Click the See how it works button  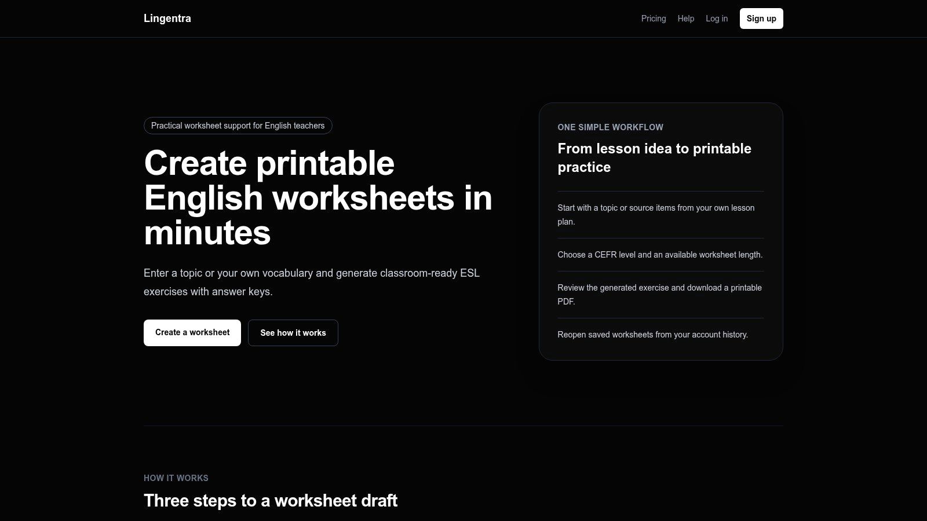coord(293,333)
